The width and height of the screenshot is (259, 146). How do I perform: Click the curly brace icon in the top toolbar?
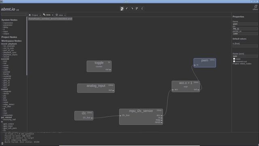point(142,9)
